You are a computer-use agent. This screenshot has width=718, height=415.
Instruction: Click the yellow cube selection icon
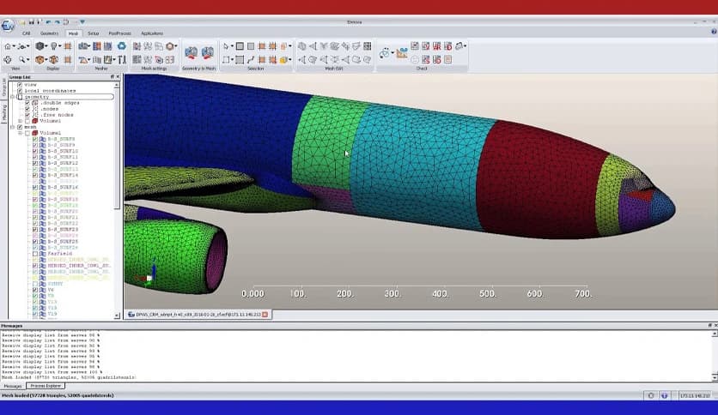point(283,59)
